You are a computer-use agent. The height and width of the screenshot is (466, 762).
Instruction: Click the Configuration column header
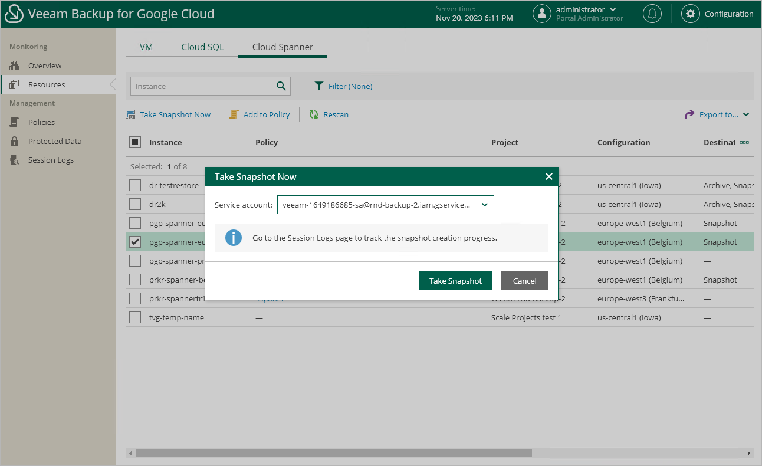[x=623, y=142]
